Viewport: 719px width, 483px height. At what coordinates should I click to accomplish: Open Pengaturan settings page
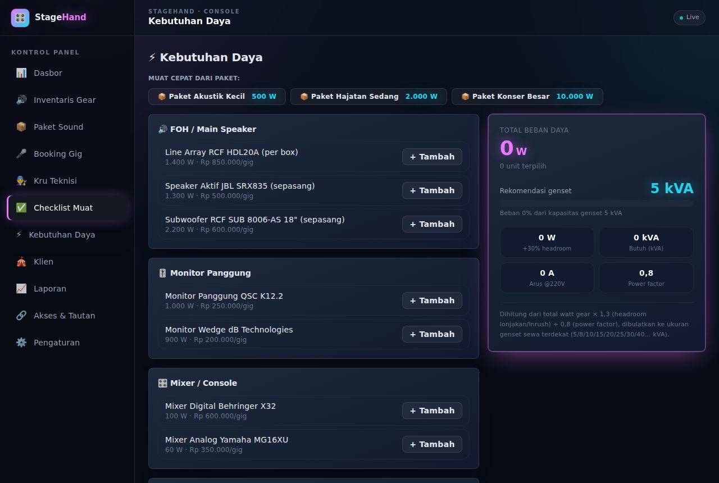[67, 343]
